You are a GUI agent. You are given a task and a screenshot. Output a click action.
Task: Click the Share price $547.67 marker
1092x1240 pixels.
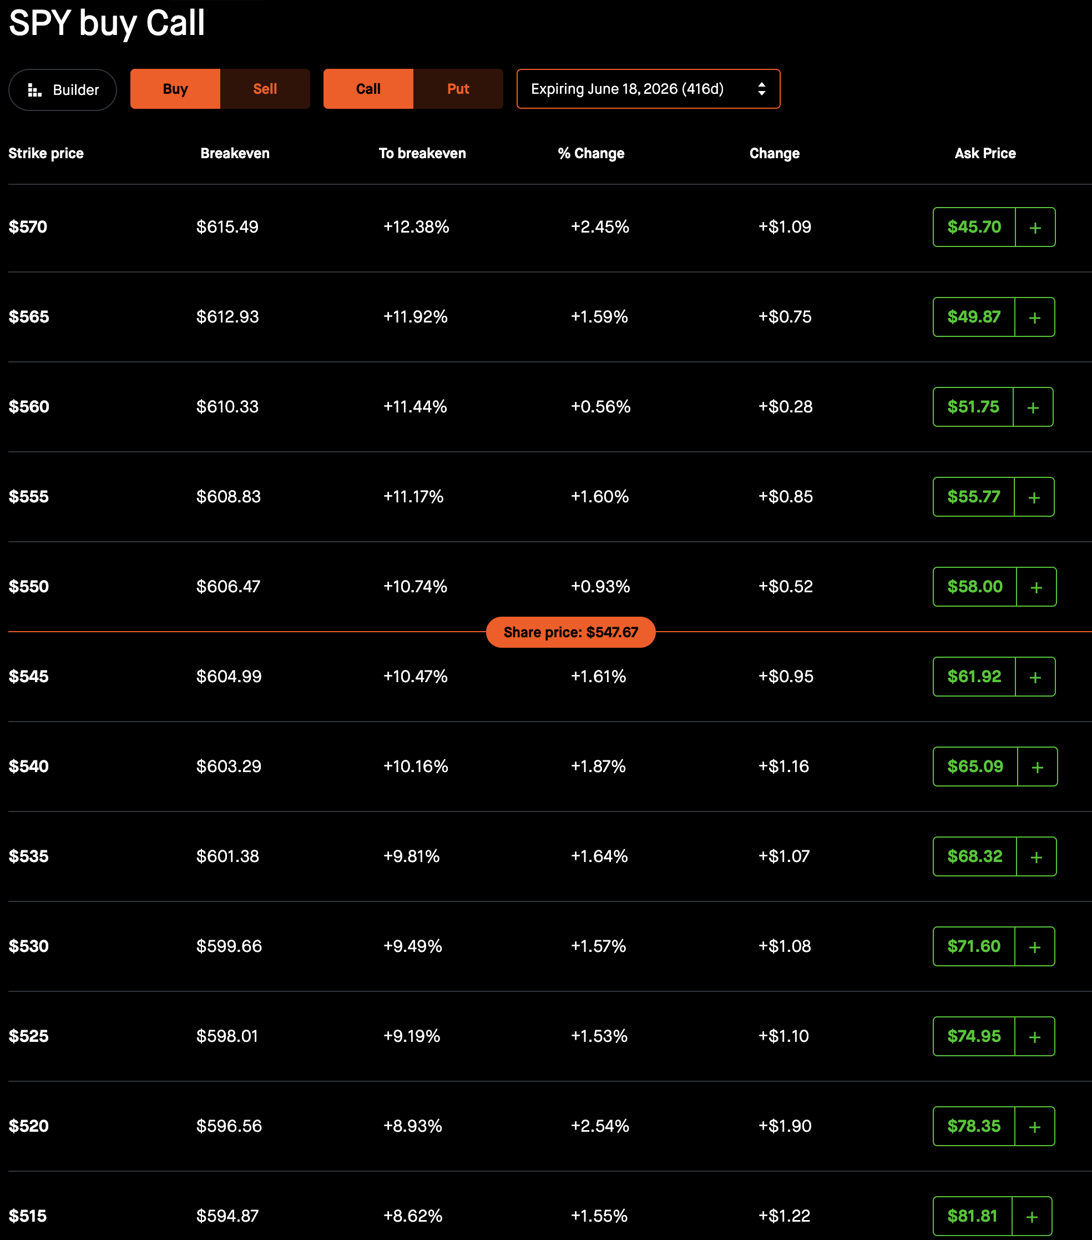tap(570, 632)
